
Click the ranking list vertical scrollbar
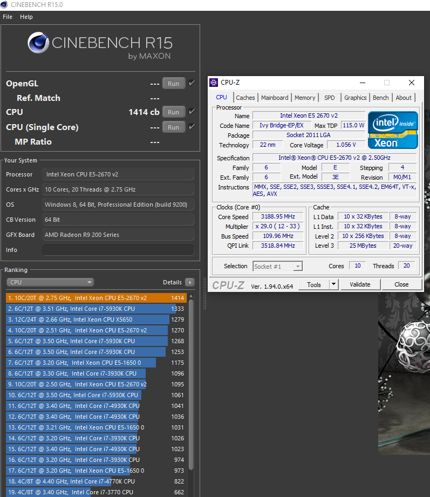pyautogui.click(x=191, y=378)
